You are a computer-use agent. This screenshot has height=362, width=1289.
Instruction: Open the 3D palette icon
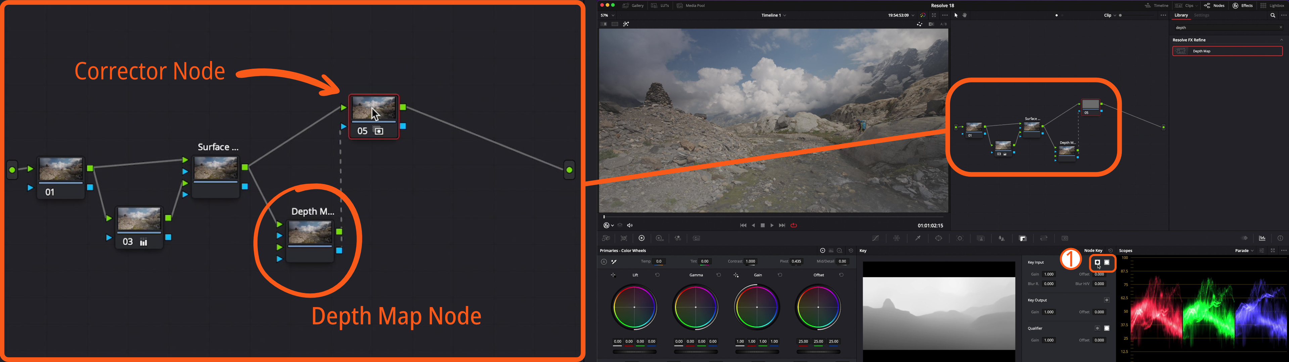coord(1065,239)
